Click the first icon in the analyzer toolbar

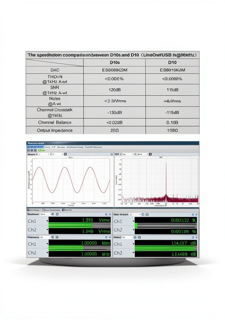[28, 150]
